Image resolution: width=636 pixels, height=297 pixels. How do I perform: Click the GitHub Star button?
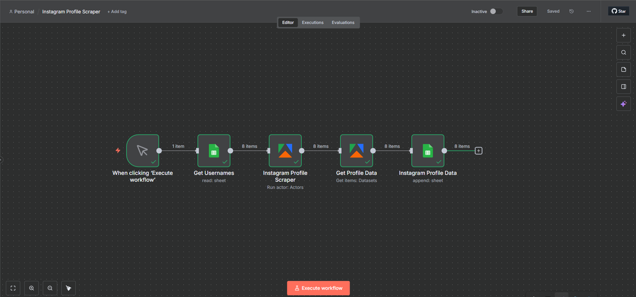coord(619,11)
